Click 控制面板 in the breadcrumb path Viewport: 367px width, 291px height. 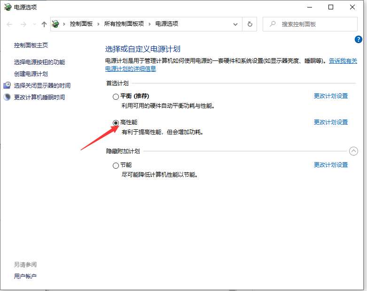[x=81, y=24]
